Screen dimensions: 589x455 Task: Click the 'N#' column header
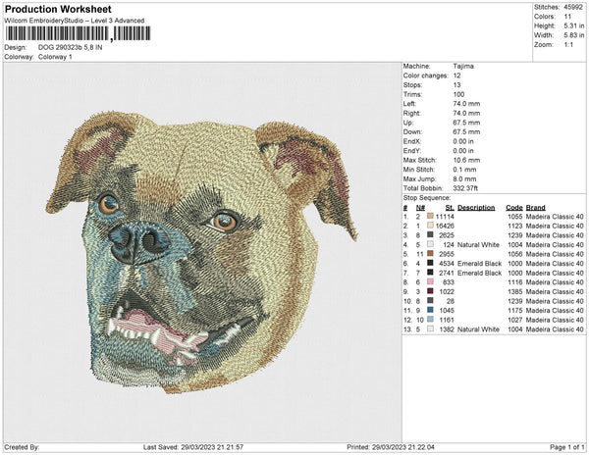[x=420, y=208]
